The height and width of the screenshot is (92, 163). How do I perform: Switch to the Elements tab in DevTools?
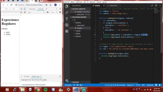coord(32,9)
